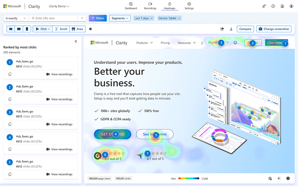Click the G2 rating logo in preview
The height and width of the screenshot is (186, 298).
tap(98, 156)
